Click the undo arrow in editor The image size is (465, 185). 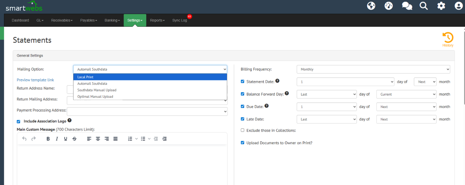(x=25, y=139)
